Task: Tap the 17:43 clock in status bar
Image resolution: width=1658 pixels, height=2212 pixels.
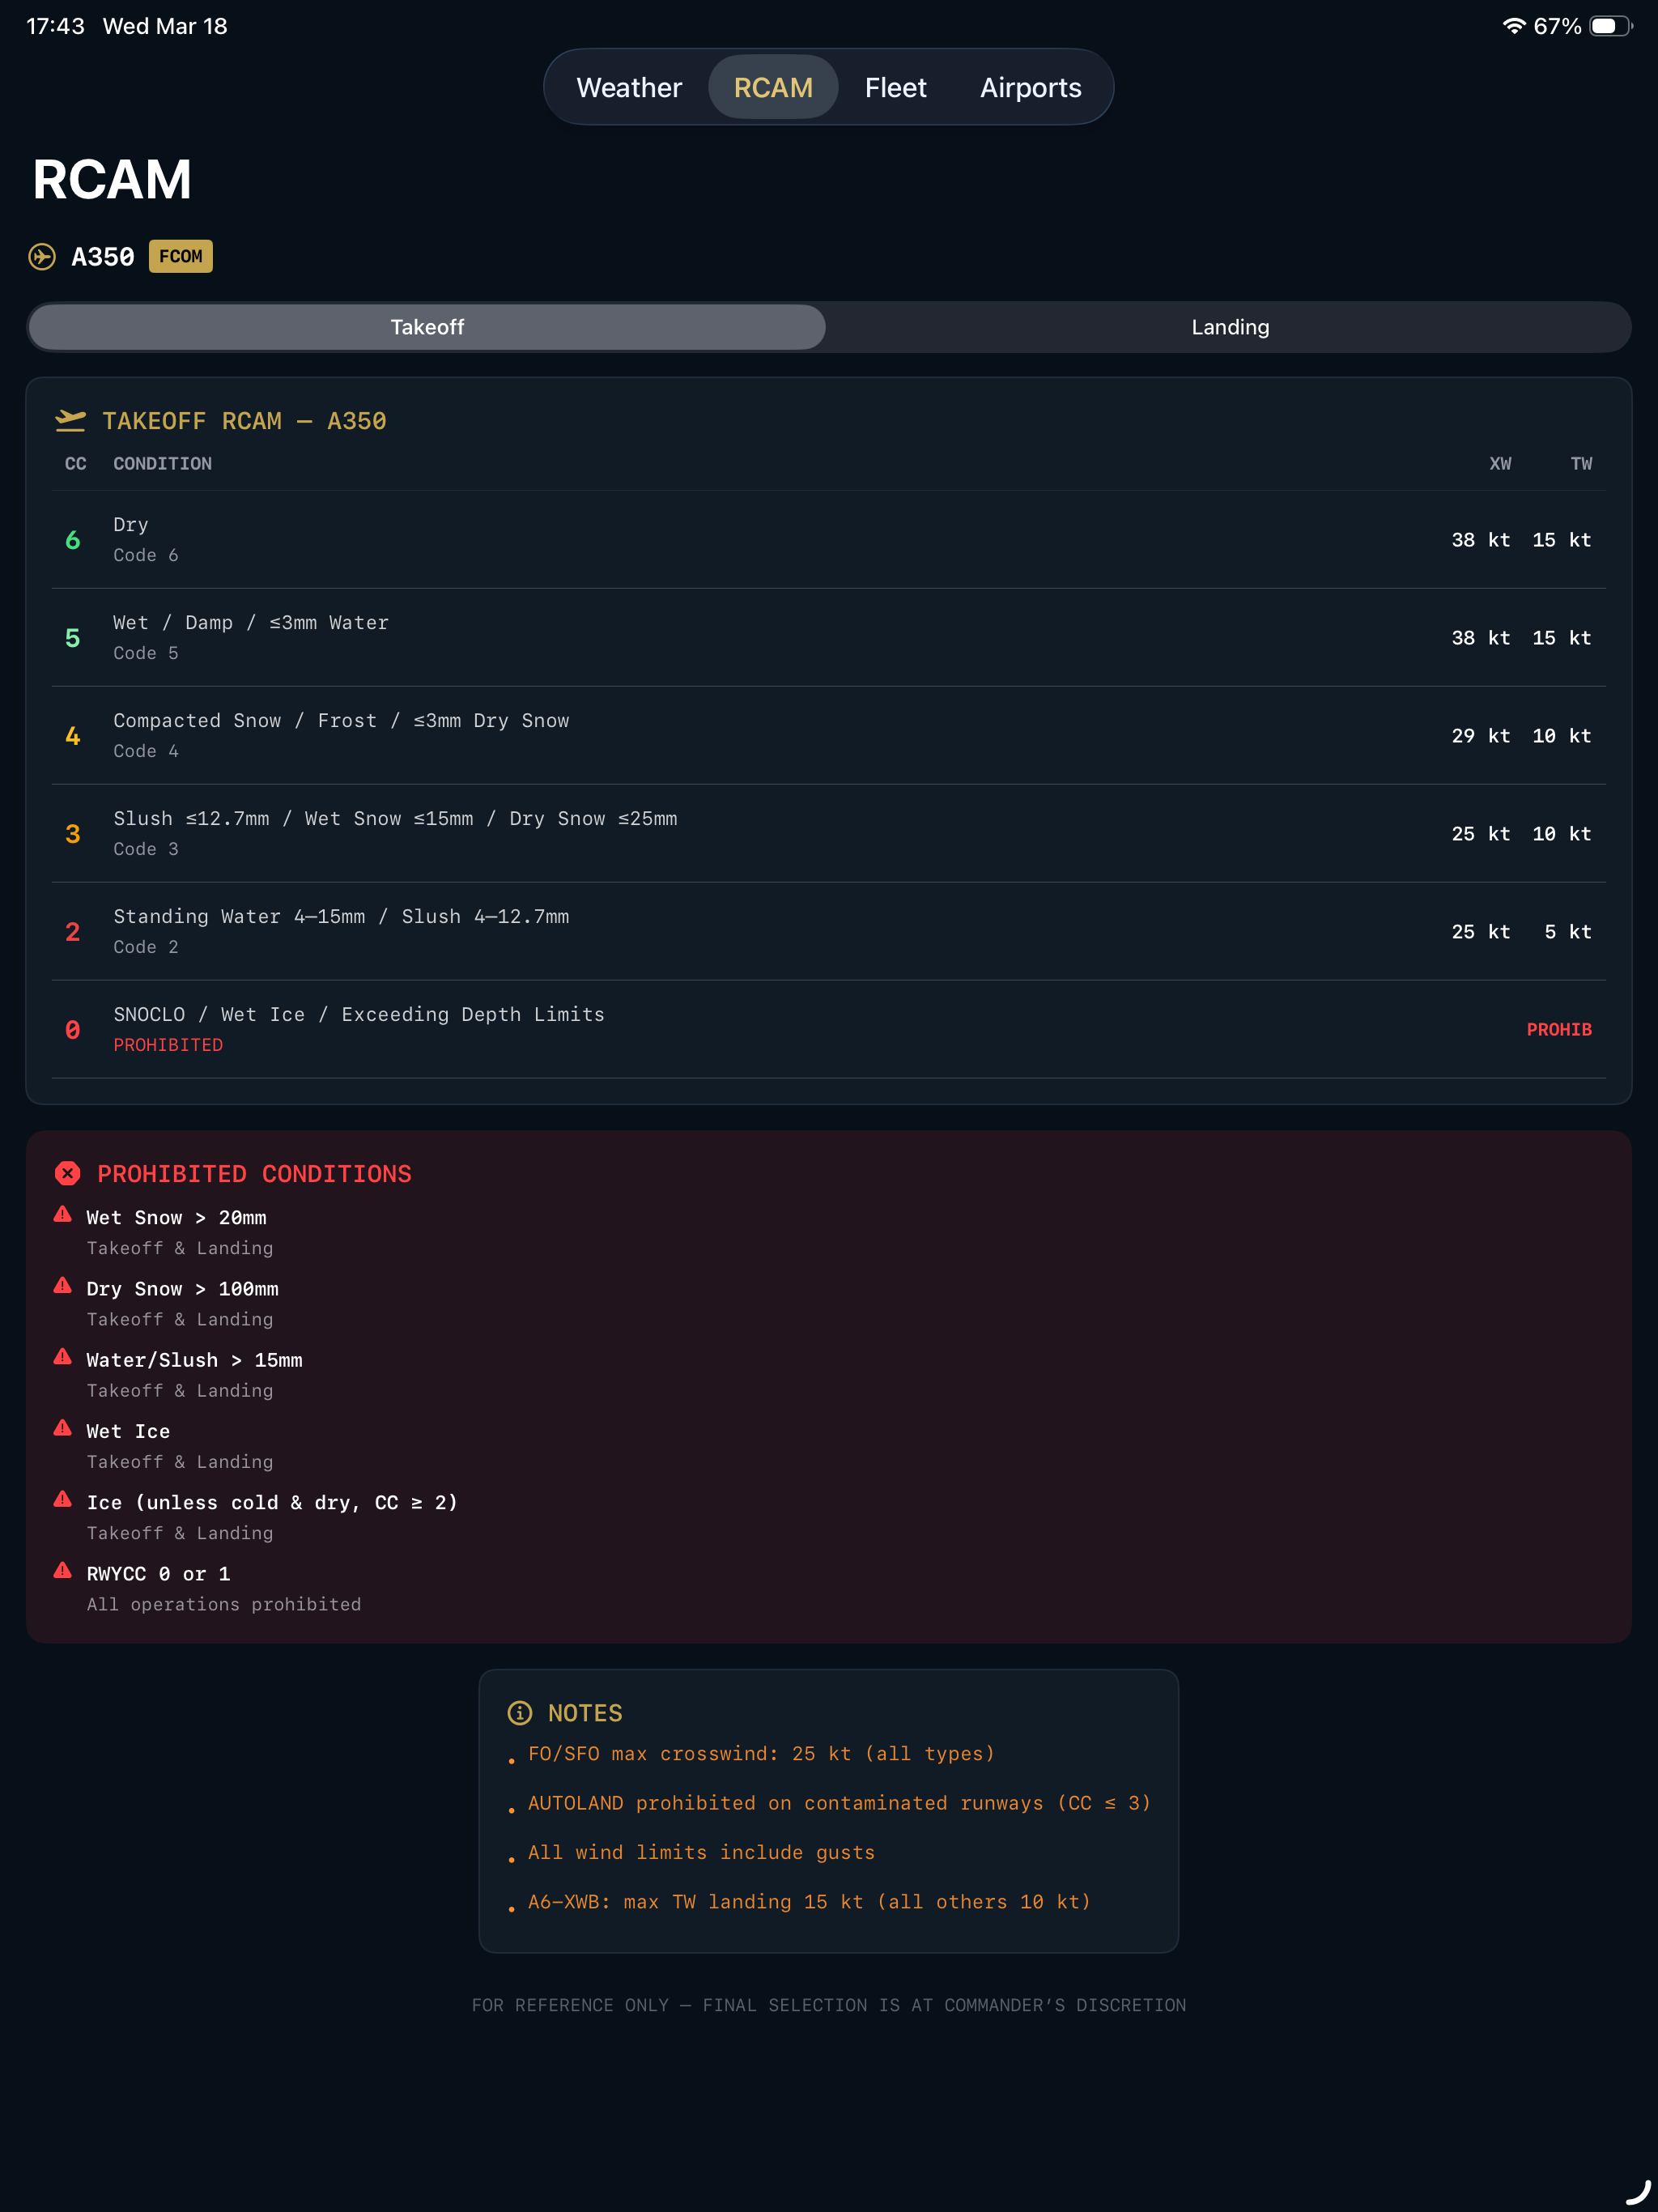Action: tap(56, 26)
